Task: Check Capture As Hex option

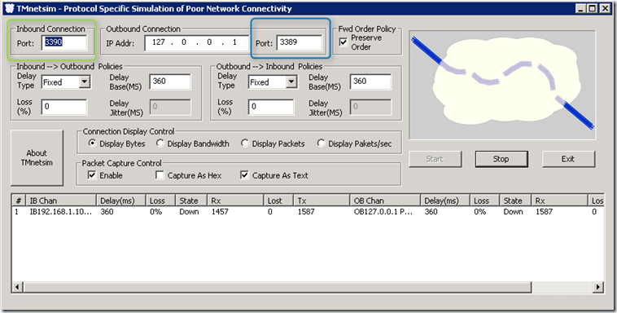Action: [x=160, y=175]
